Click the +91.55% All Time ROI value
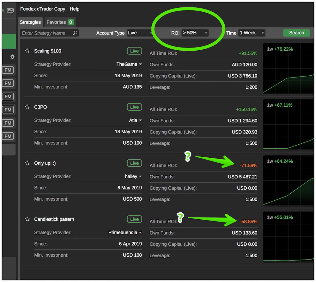 coord(248,53)
